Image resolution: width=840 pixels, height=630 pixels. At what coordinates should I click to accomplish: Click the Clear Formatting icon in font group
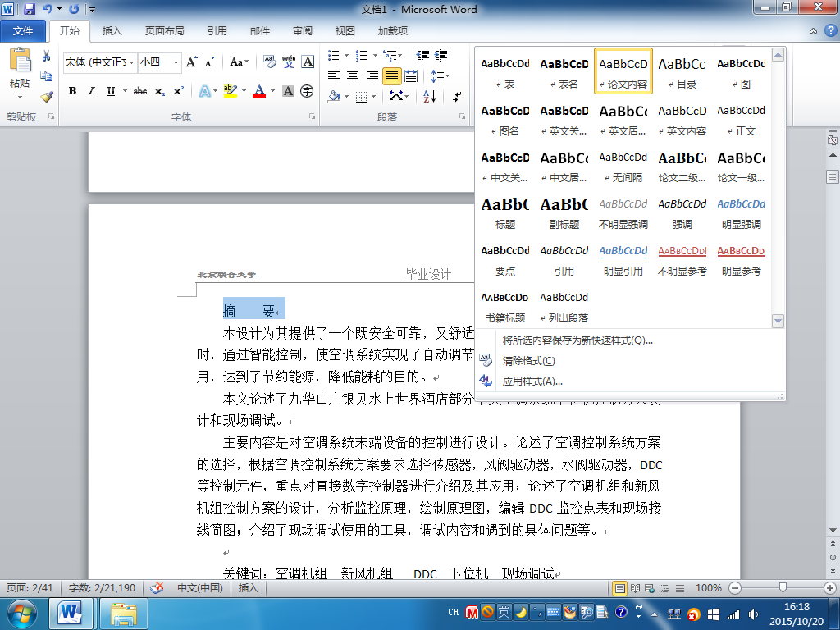[x=269, y=62]
